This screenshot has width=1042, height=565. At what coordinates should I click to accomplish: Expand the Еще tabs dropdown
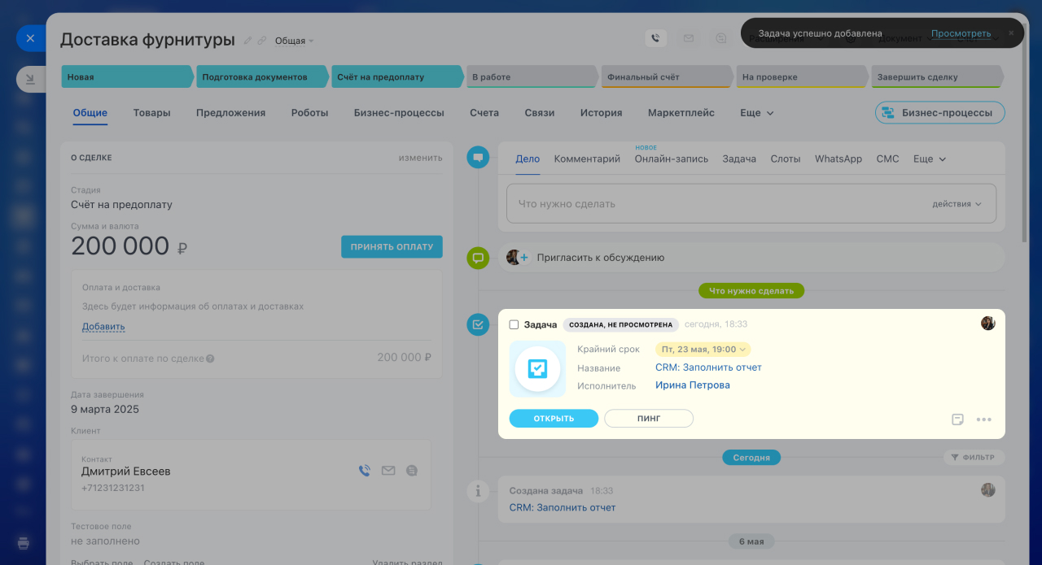click(757, 113)
